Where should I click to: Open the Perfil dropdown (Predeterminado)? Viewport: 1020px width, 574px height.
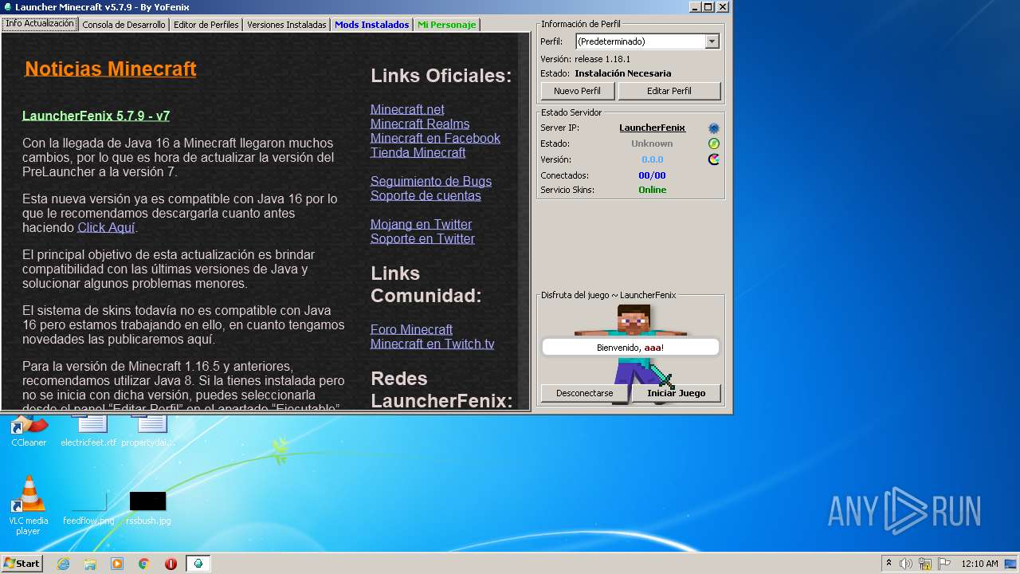pyautogui.click(x=648, y=41)
